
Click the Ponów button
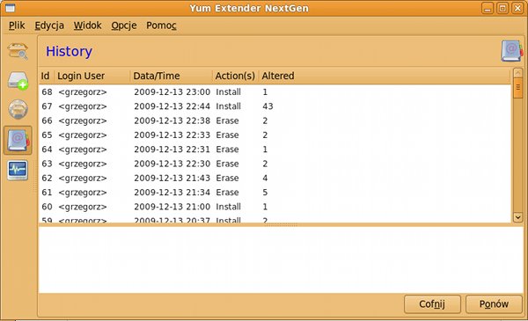[494, 304]
